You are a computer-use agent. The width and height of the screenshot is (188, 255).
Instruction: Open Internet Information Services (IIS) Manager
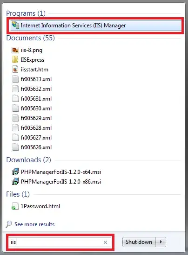95,25
